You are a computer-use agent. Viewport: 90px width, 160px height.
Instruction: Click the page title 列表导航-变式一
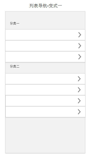(x=45, y=6)
